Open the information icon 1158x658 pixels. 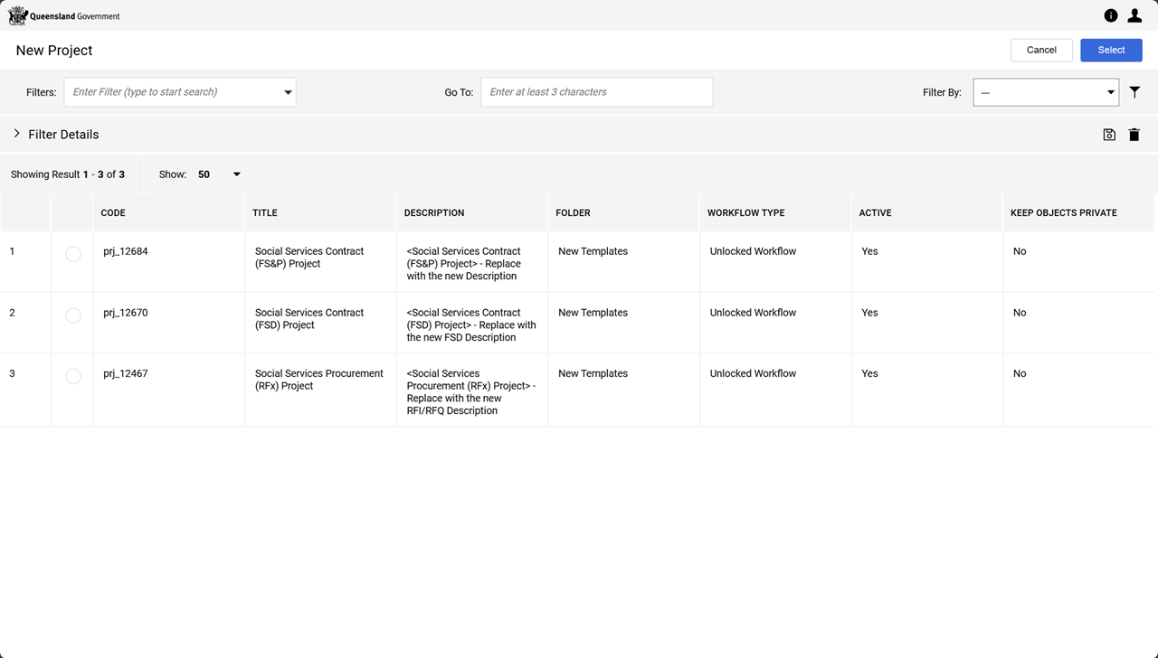[1111, 15]
